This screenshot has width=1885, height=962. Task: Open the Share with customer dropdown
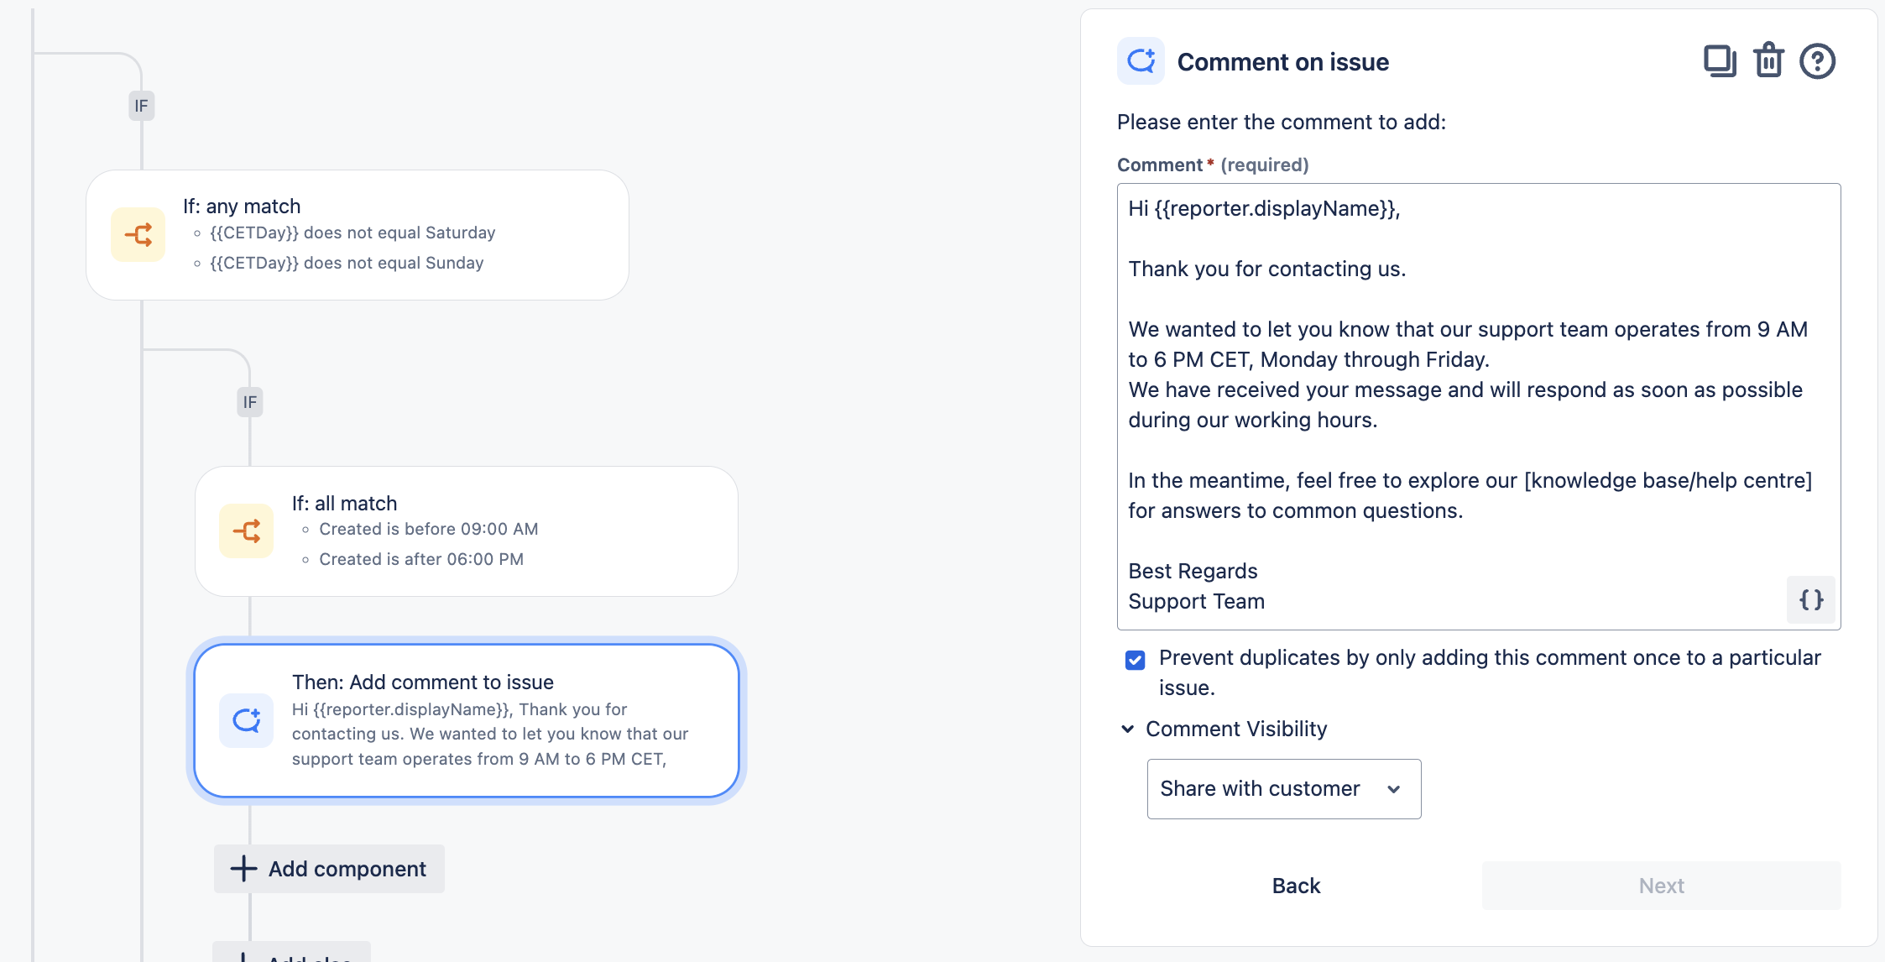pyautogui.click(x=1283, y=789)
